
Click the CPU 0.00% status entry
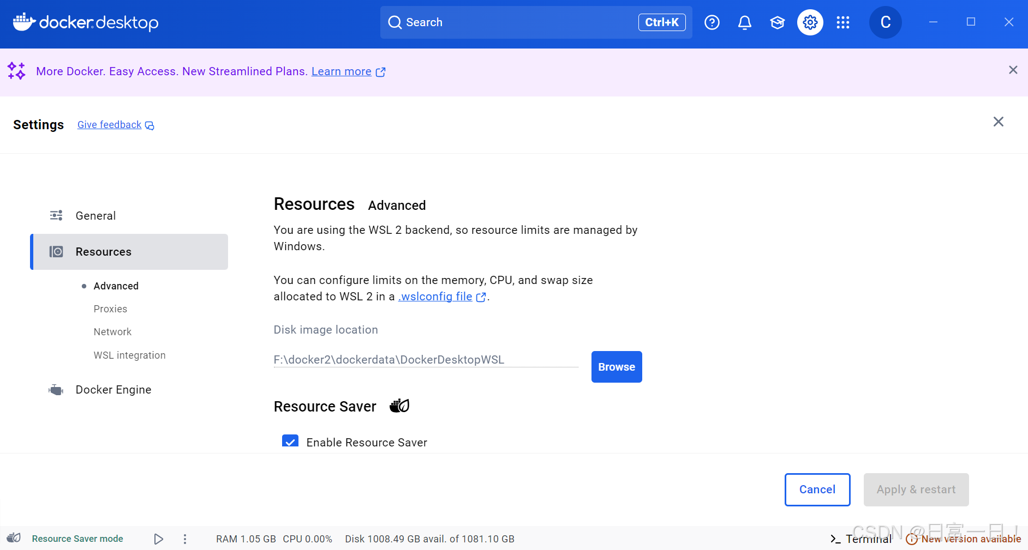[x=308, y=539]
